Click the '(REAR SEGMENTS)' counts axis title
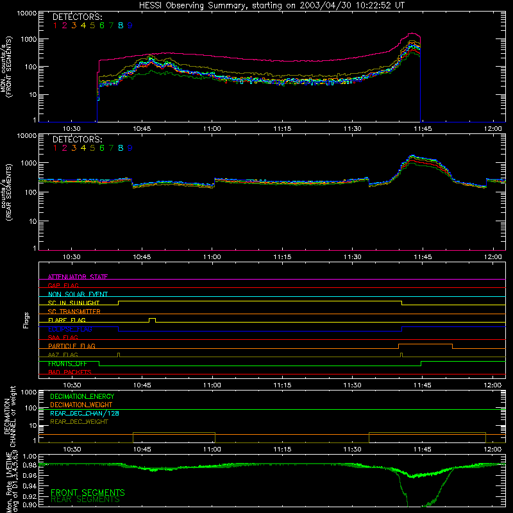Image resolution: width=513 pixels, height=513 pixels. click(x=9, y=192)
